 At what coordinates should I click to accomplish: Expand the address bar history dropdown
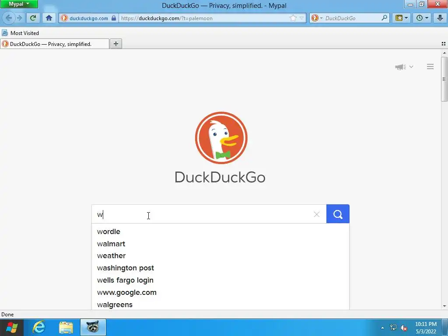302,18
